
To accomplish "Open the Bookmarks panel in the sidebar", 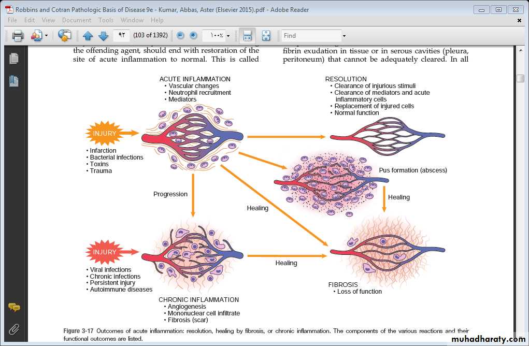I will pyautogui.click(x=13, y=81).
